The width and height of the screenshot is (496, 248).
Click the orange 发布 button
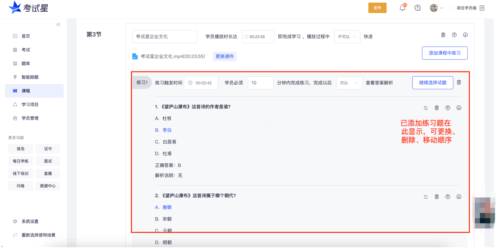[x=377, y=8]
